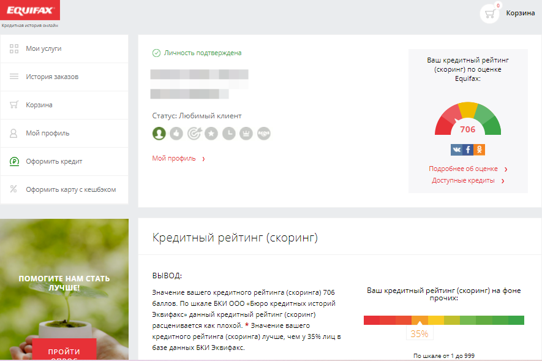Click the handshake status badge
This screenshot has height=361, width=542.
coord(263,133)
